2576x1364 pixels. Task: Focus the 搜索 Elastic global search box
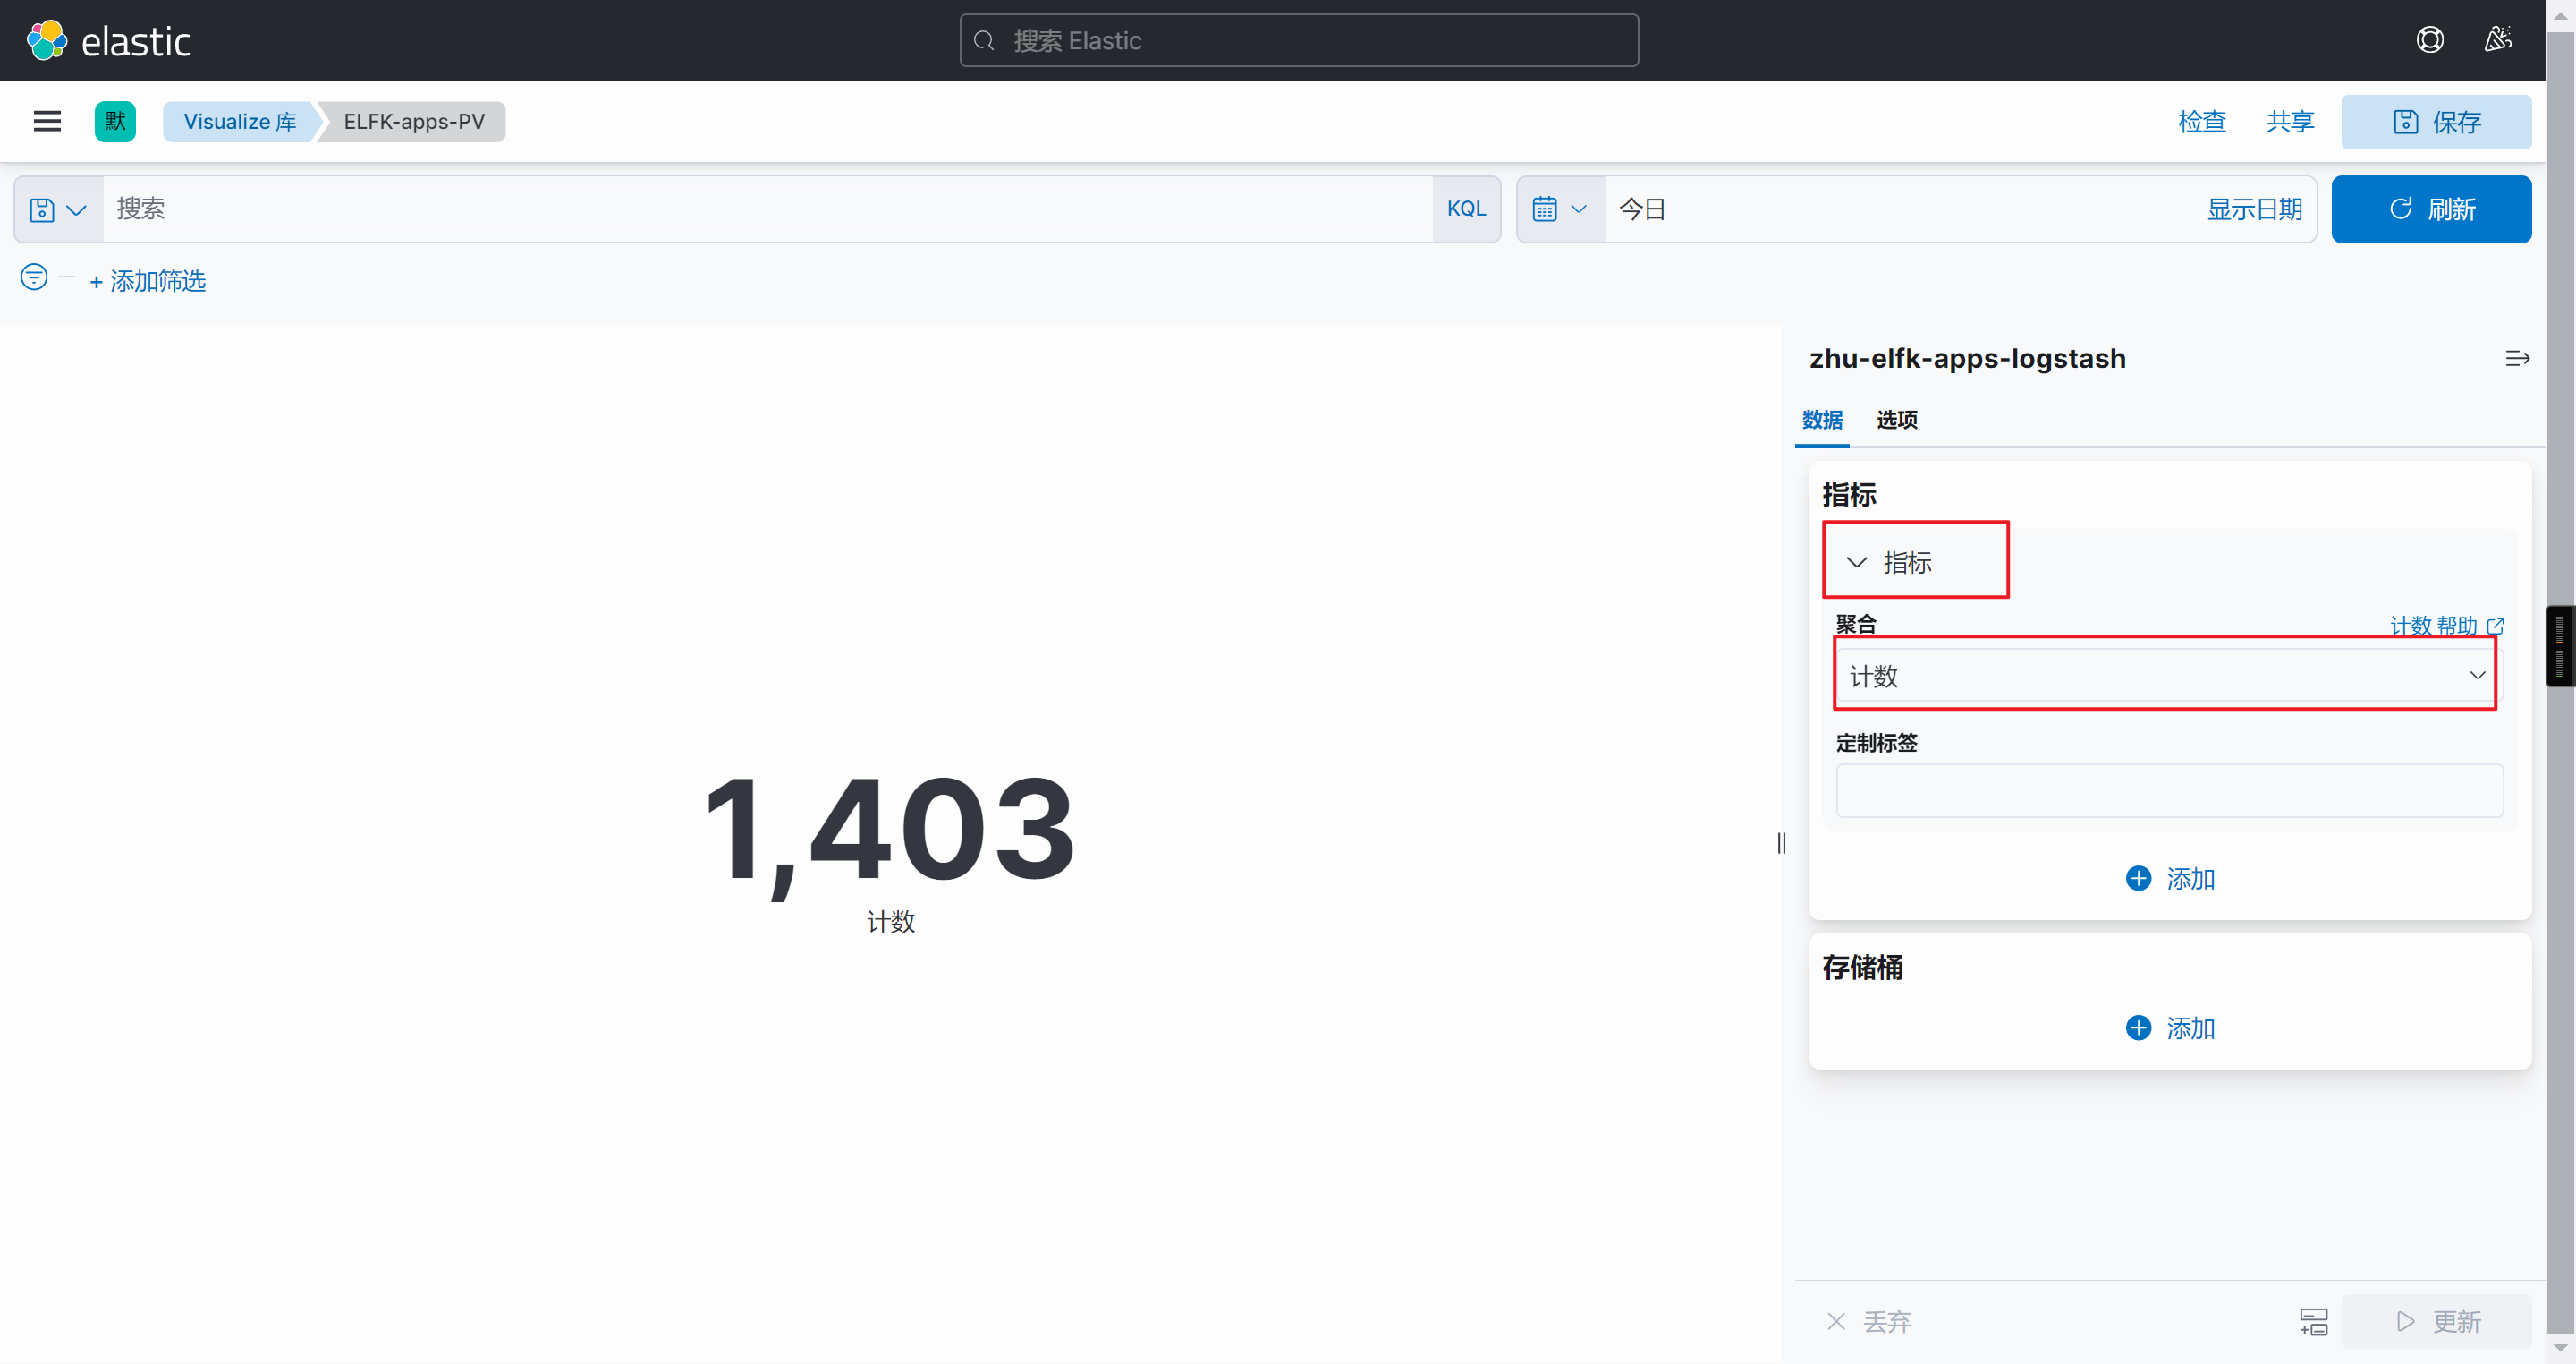pos(1299,40)
